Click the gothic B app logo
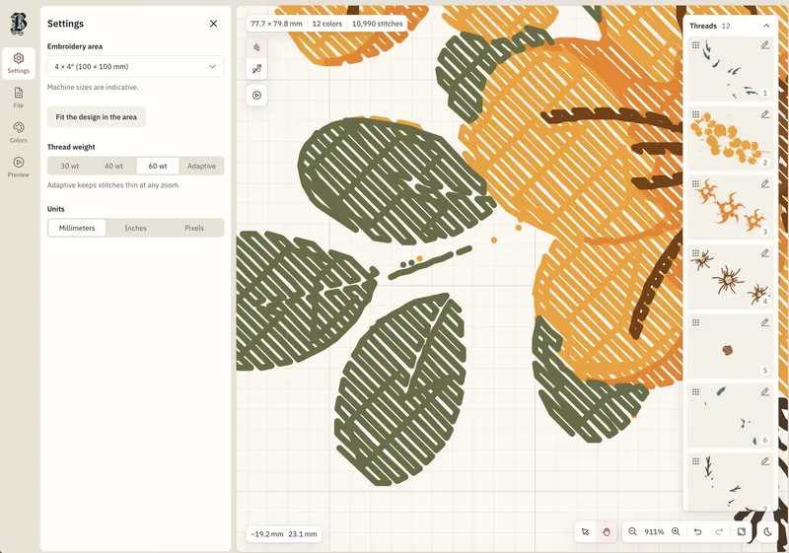Image resolution: width=789 pixels, height=553 pixels. (x=18, y=24)
